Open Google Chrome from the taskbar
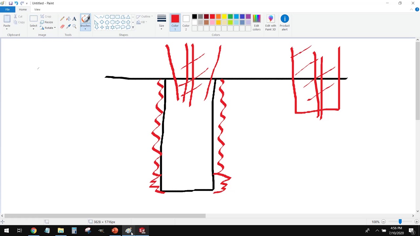Screen dimensions: 420x236 [x=33, y=231]
